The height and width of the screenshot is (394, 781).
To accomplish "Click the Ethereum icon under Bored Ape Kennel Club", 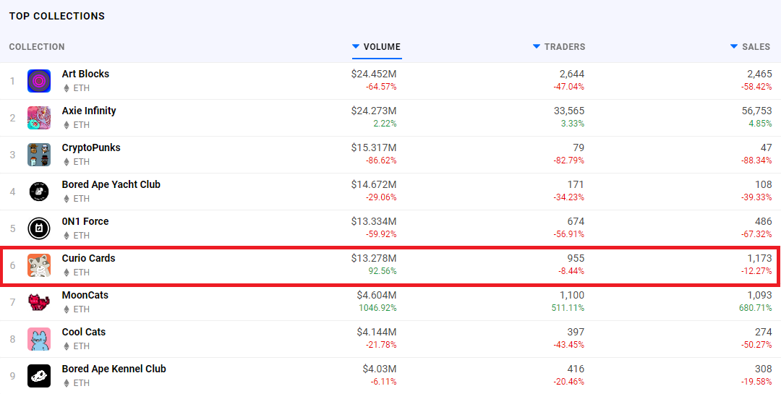I will click(66, 383).
